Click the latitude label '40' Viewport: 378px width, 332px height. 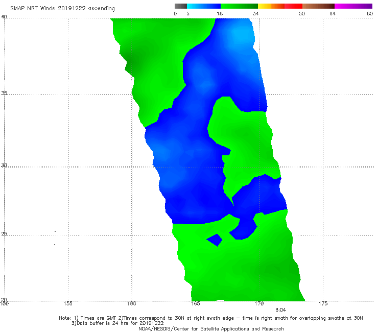pyautogui.click(x=4, y=17)
